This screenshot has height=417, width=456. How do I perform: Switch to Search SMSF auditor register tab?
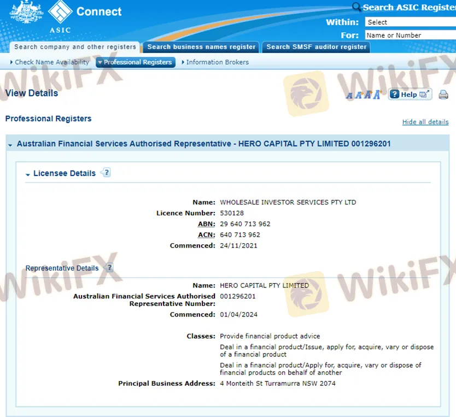point(316,47)
